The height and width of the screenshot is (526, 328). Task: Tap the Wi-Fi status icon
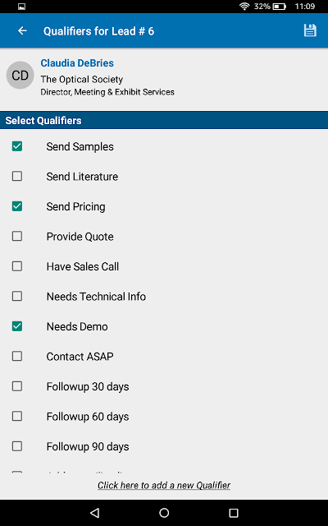pos(244,7)
